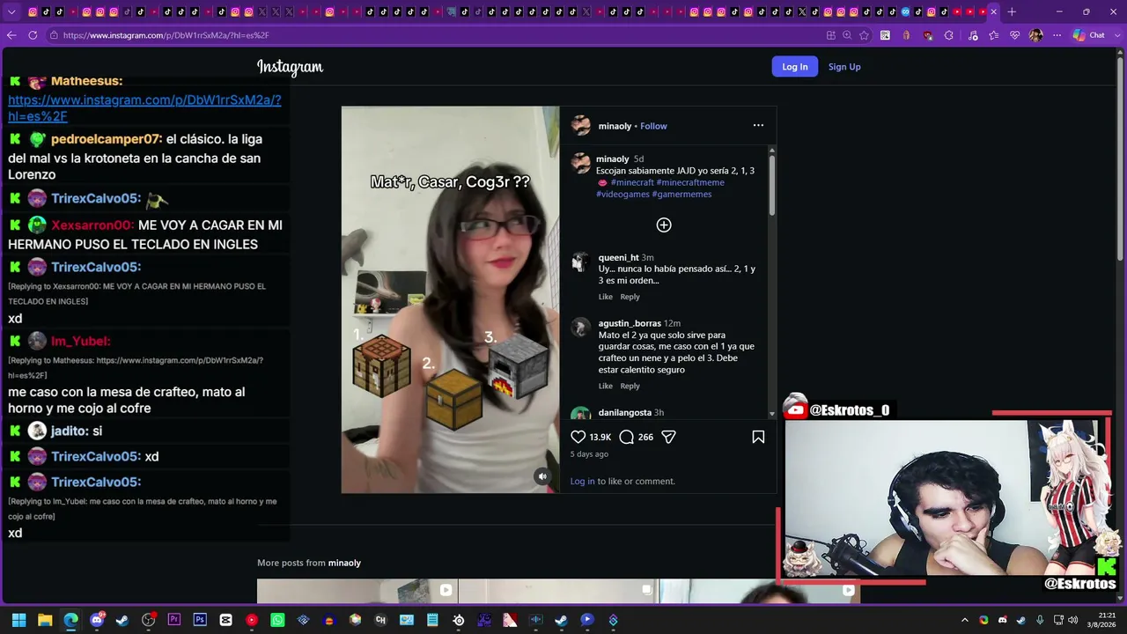
Task: Play the minaoly video
Action: [x=450, y=299]
